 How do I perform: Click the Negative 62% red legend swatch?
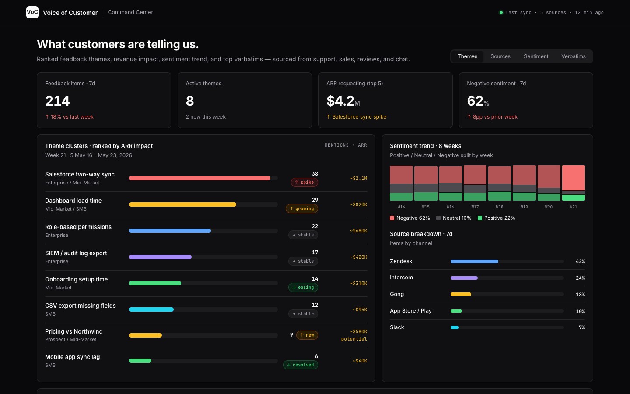coord(392,218)
